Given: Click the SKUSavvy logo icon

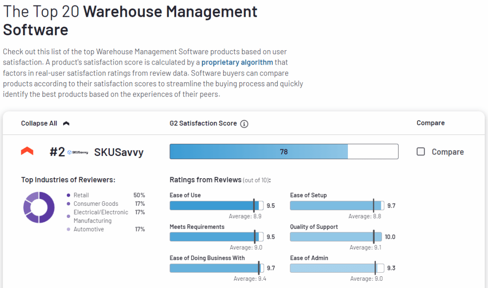Looking at the screenshot, I should click(x=78, y=152).
